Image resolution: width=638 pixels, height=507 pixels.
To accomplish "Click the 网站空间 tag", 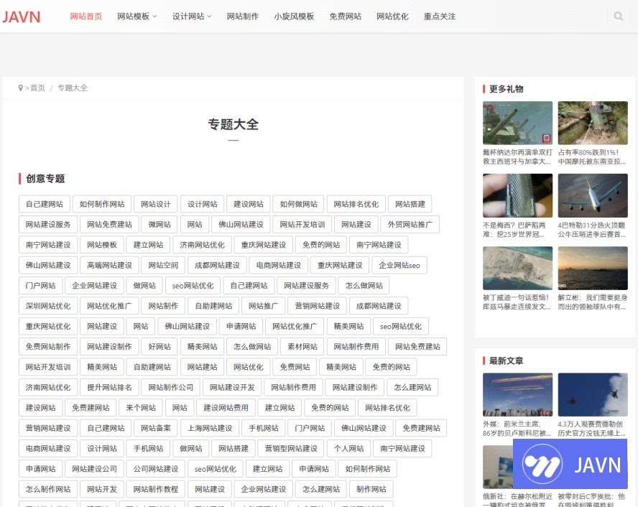I will (163, 265).
